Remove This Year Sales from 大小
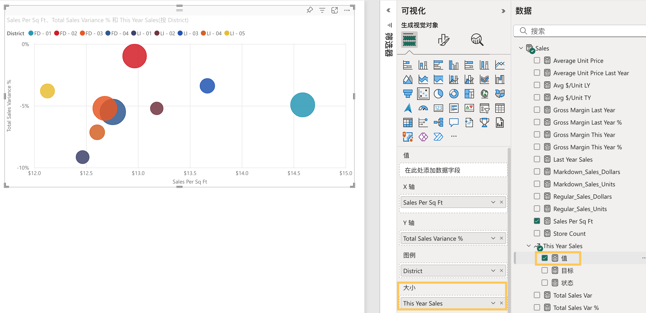The height and width of the screenshot is (313, 646). pyautogui.click(x=501, y=303)
